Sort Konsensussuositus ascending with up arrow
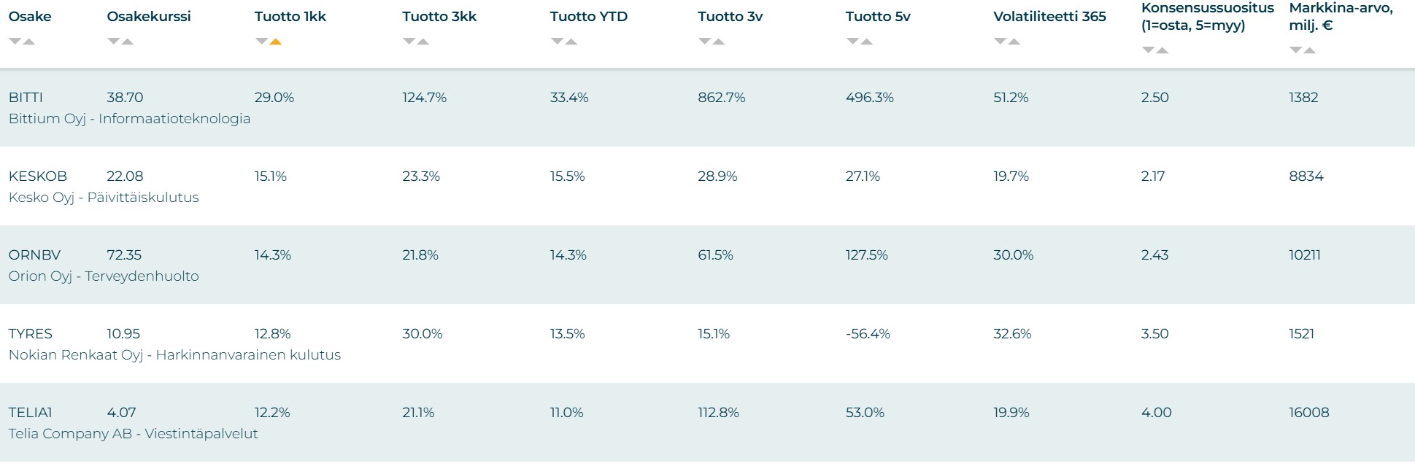Screen dimensions: 1415x466 1163,50
